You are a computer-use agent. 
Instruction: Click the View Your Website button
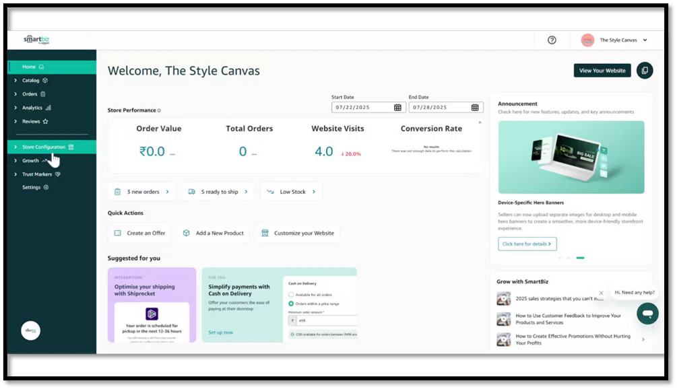(x=602, y=71)
